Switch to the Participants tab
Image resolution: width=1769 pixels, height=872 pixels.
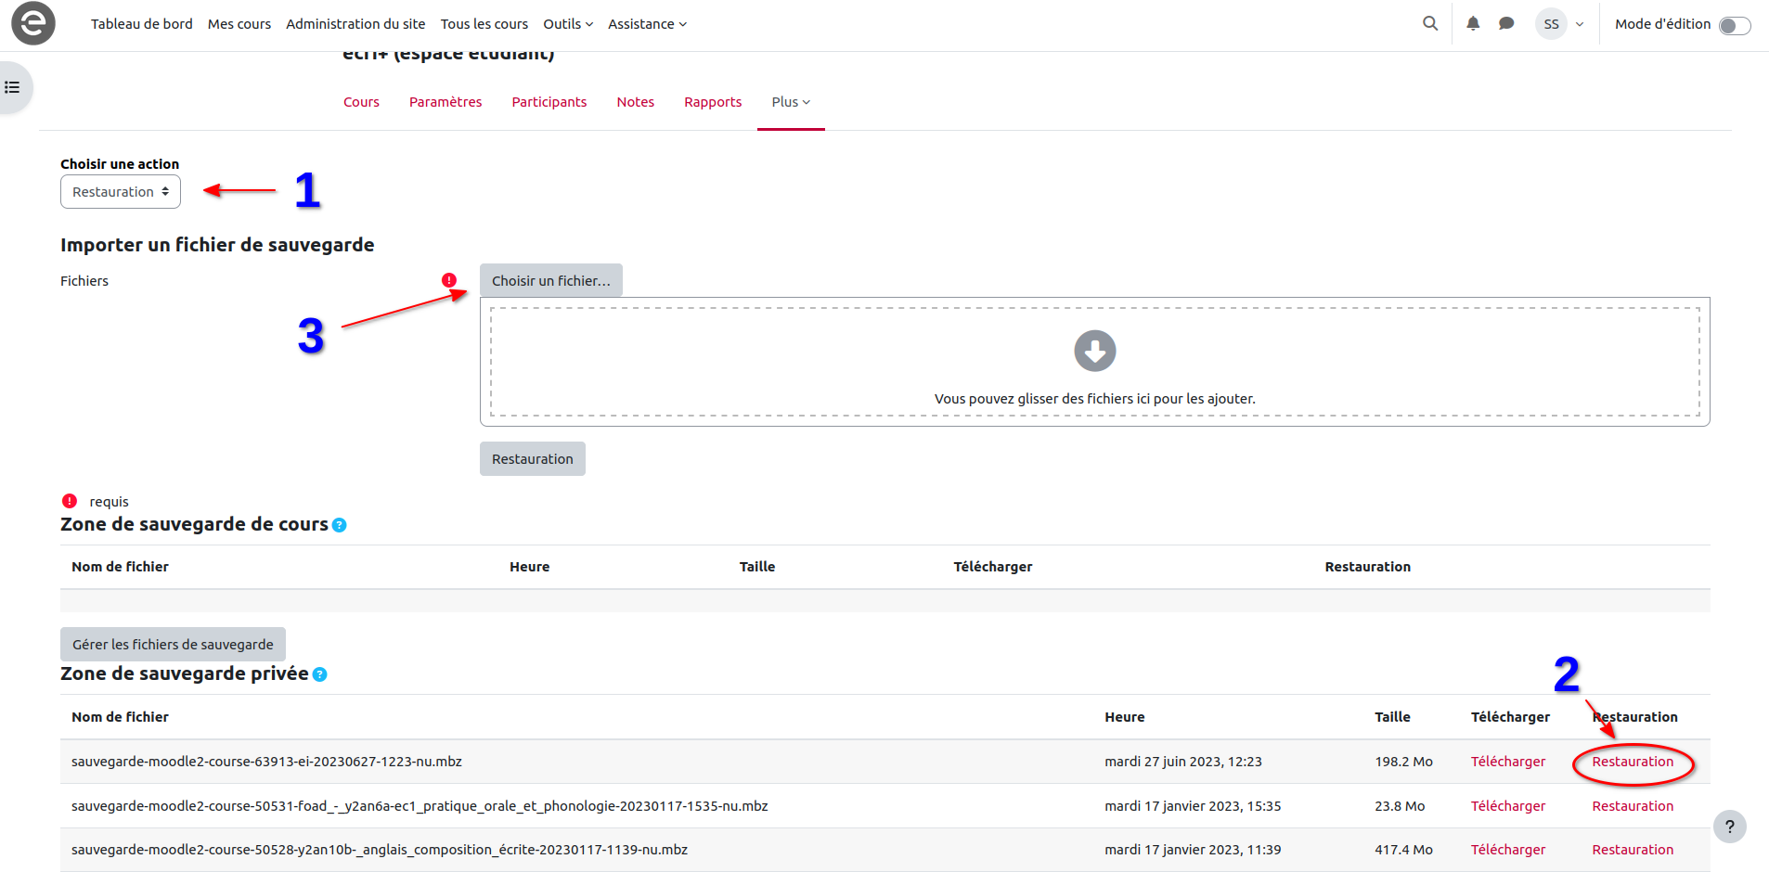(x=549, y=102)
